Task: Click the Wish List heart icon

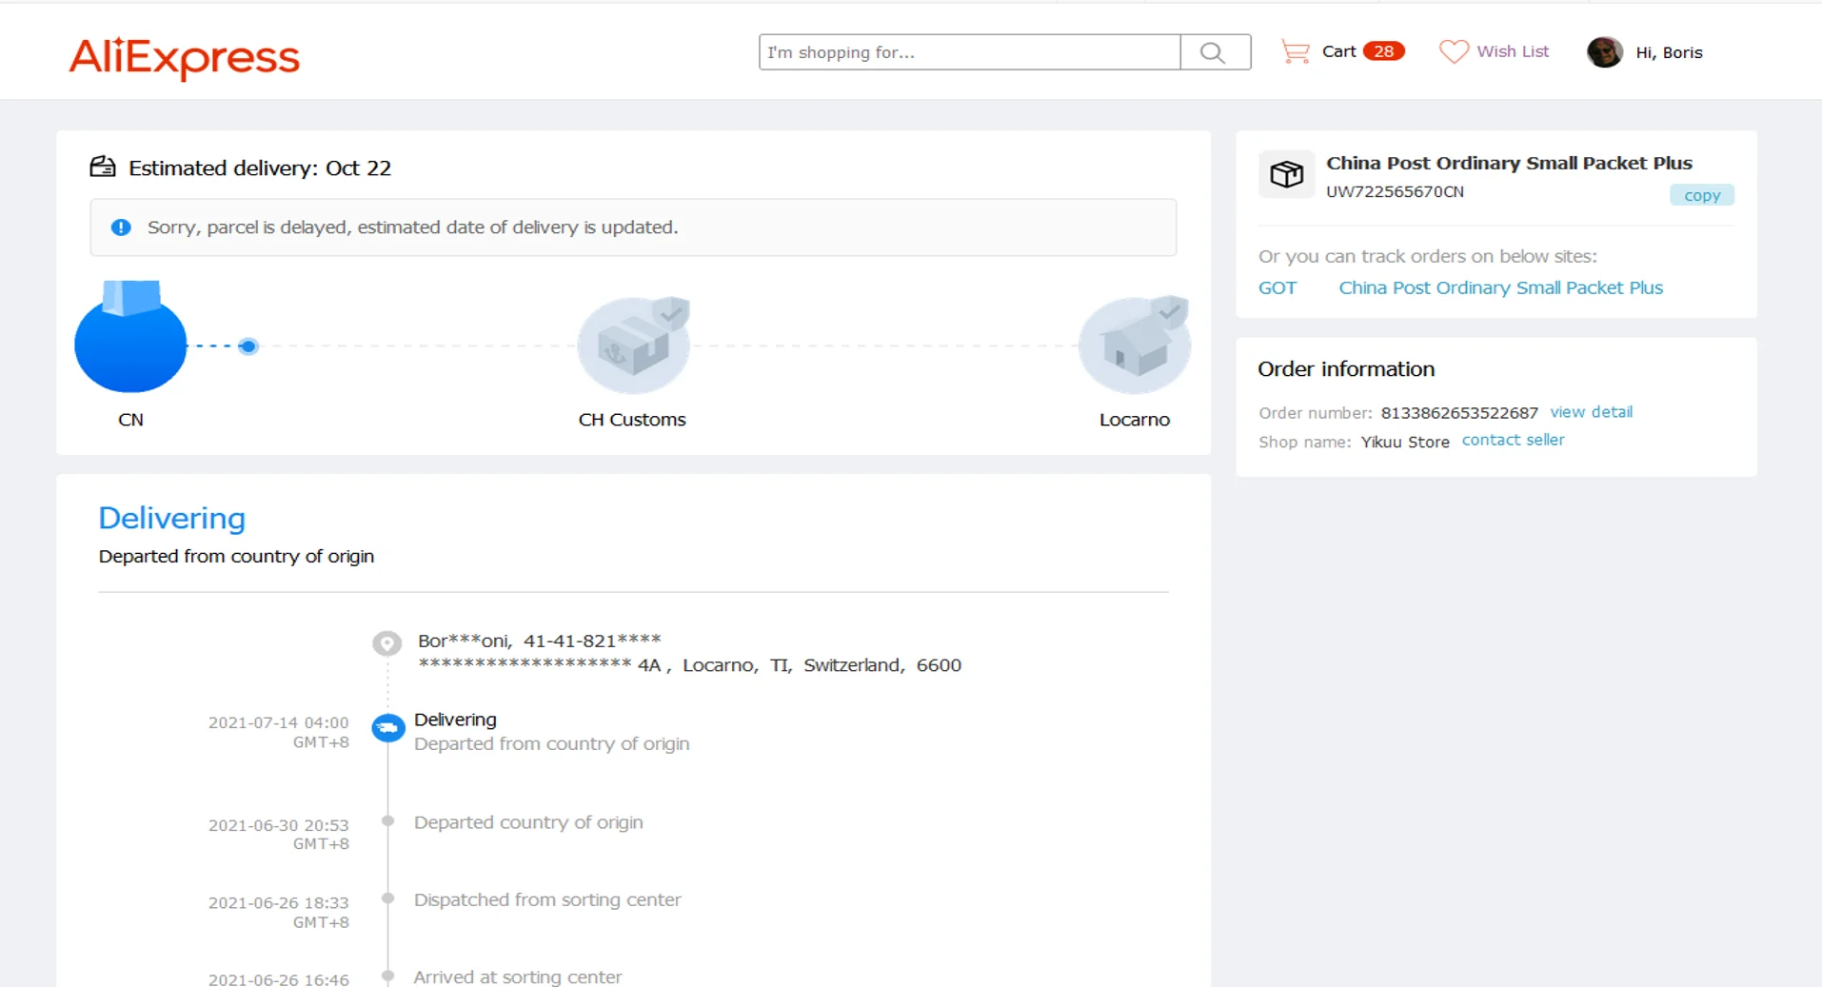Action: click(1453, 51)
